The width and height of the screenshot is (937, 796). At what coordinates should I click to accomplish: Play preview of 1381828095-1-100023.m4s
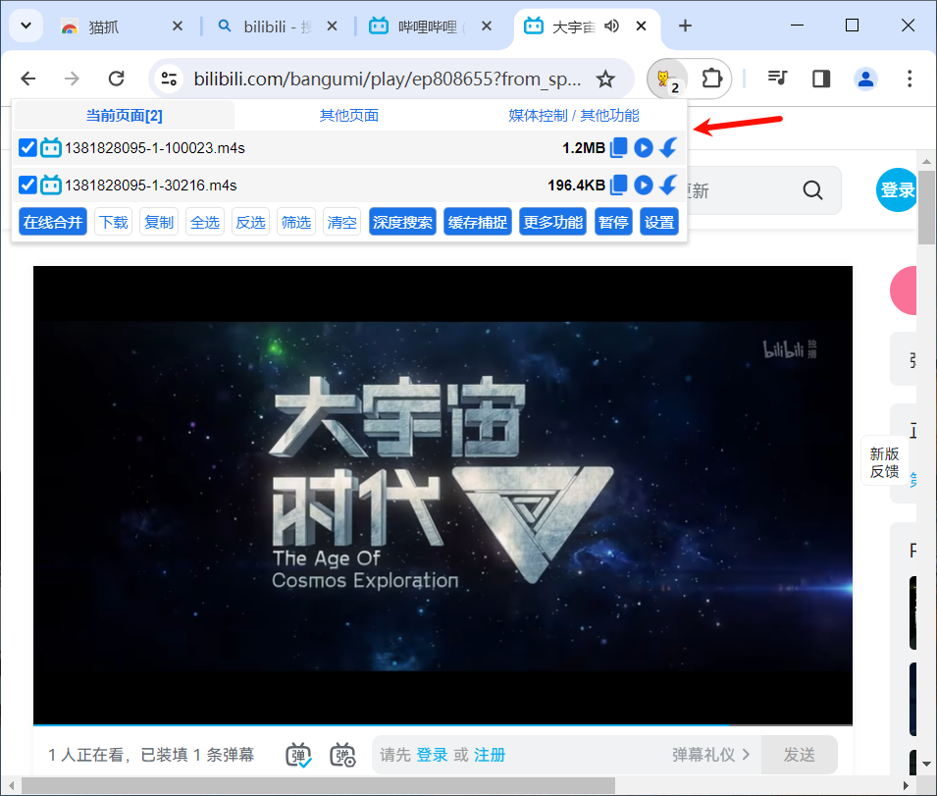pos(643,147)
